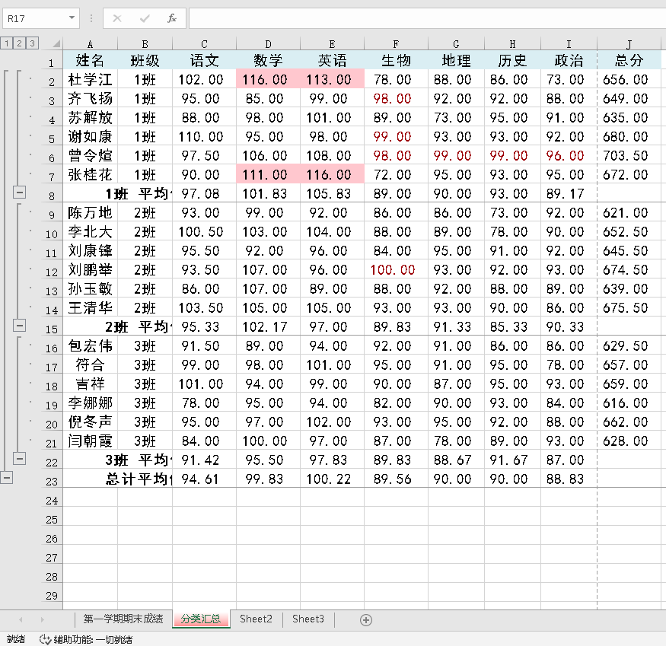Open the Sheet2 tab
666x646 pixels.
point(256,619)
